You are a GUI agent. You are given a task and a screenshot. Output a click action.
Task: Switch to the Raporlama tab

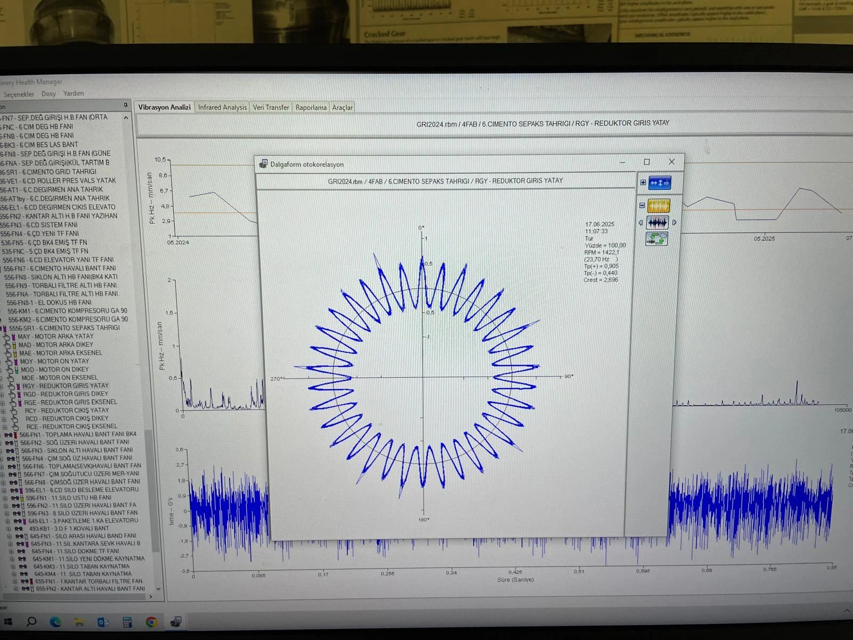coord(311,107)
